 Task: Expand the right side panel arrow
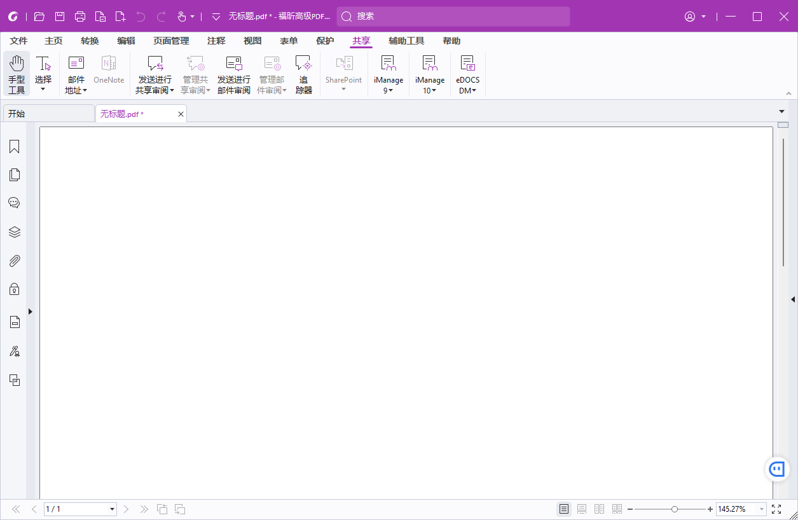pos(793,299)
